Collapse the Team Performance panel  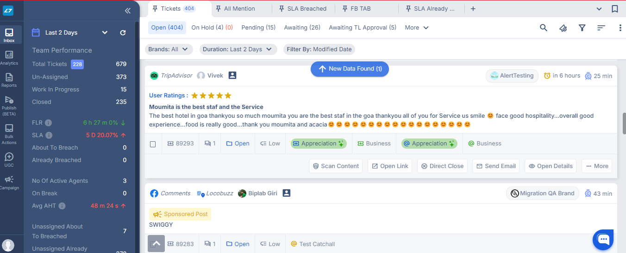(x=128, y=11)
